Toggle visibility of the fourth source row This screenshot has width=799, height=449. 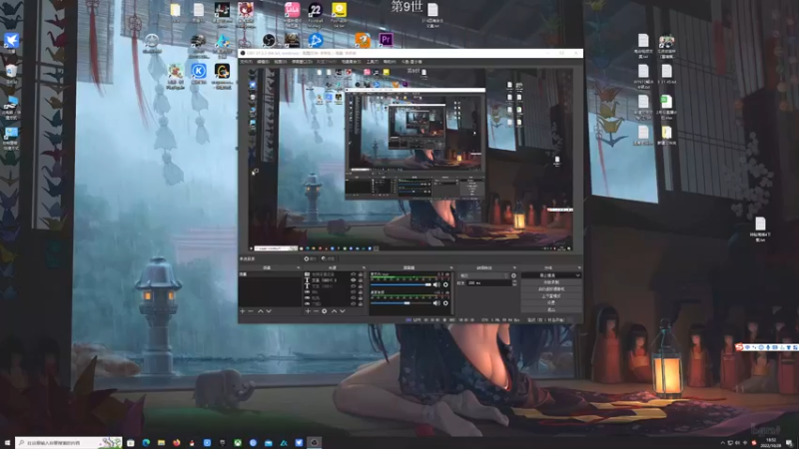tap(354, 292)
